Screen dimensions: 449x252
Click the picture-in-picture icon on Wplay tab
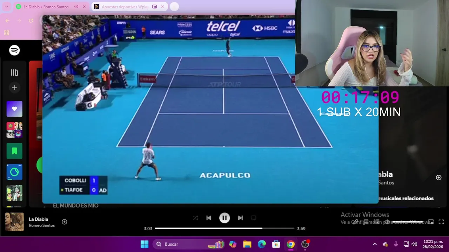(x=154, y=7)
